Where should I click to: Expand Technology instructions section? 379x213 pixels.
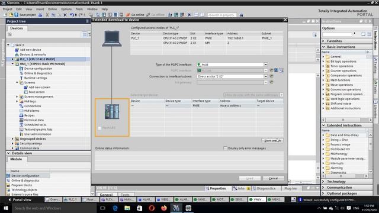pos(323,182)
